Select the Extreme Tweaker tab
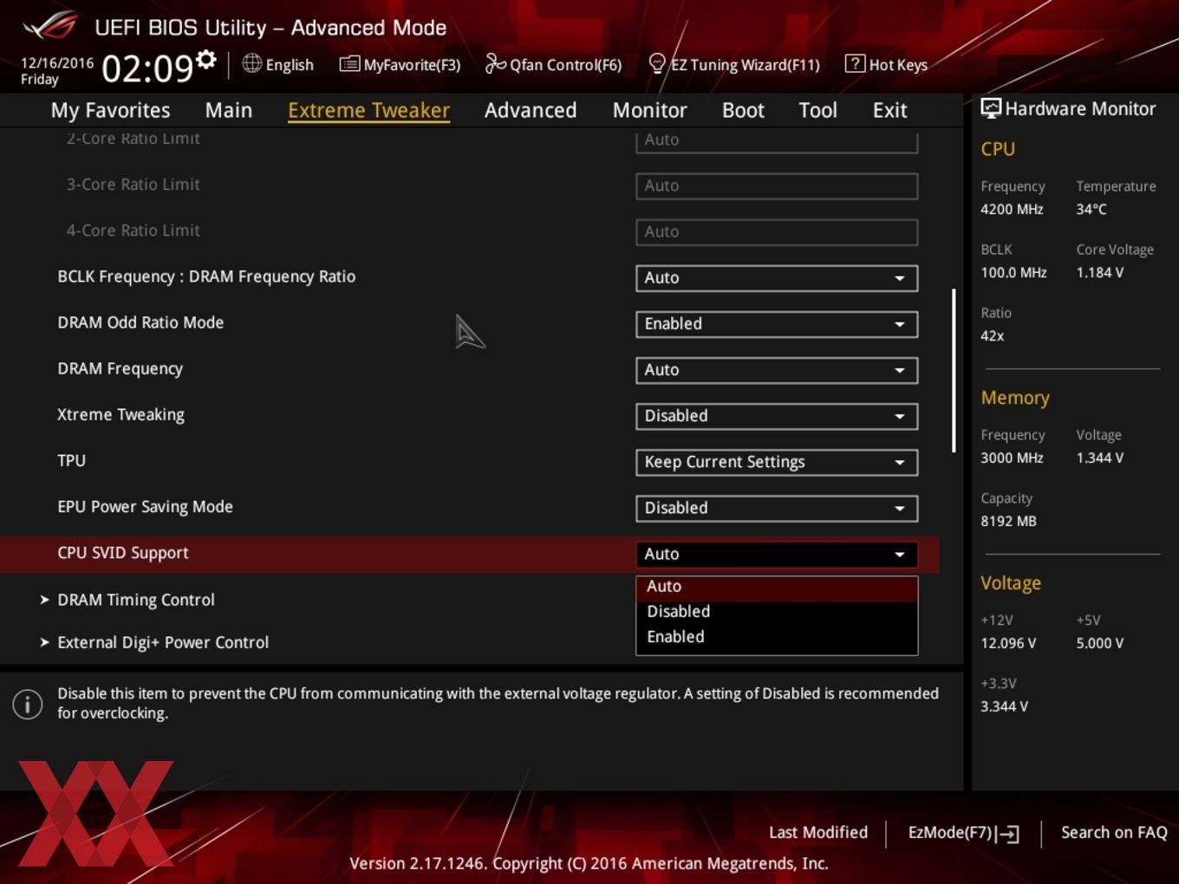 368,110
